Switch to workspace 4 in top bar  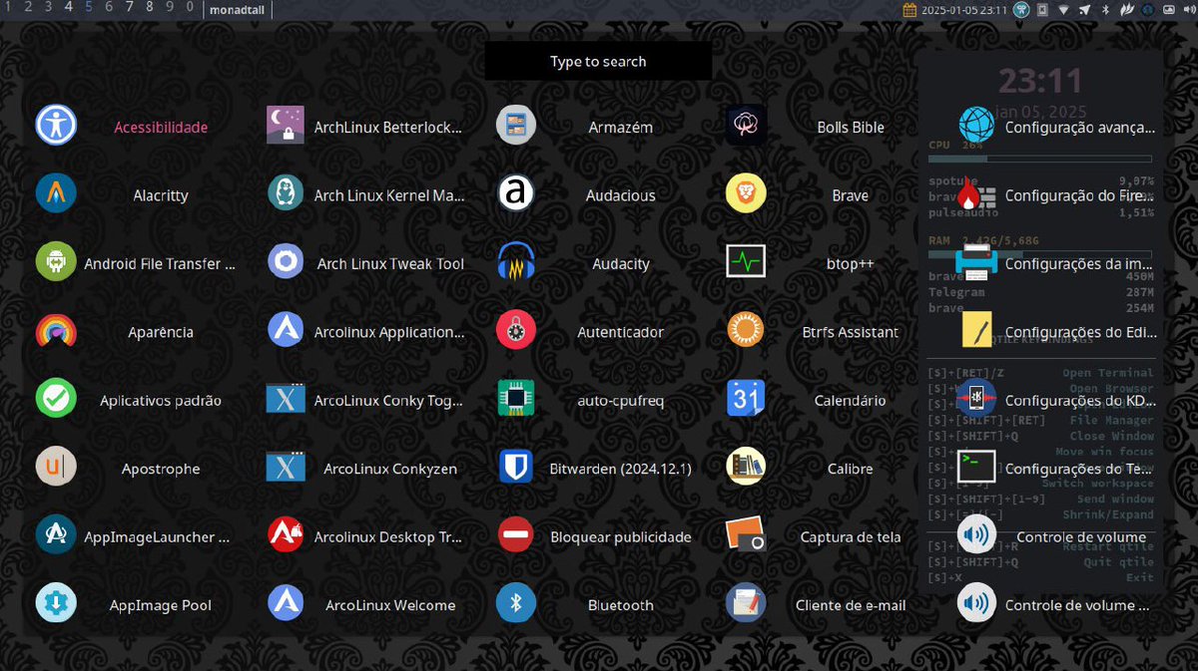coord(69,7)
